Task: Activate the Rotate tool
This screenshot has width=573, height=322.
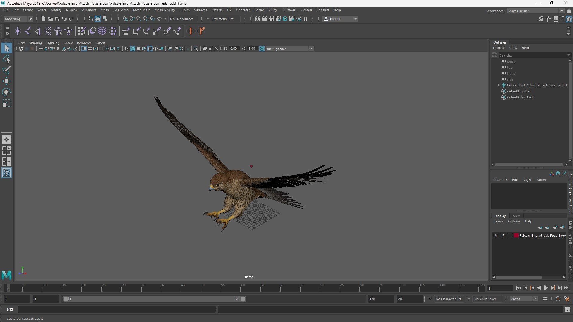Action: (x=7, y=92)
